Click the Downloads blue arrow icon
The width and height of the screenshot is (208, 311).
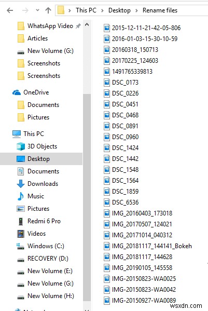click(21, 184)
